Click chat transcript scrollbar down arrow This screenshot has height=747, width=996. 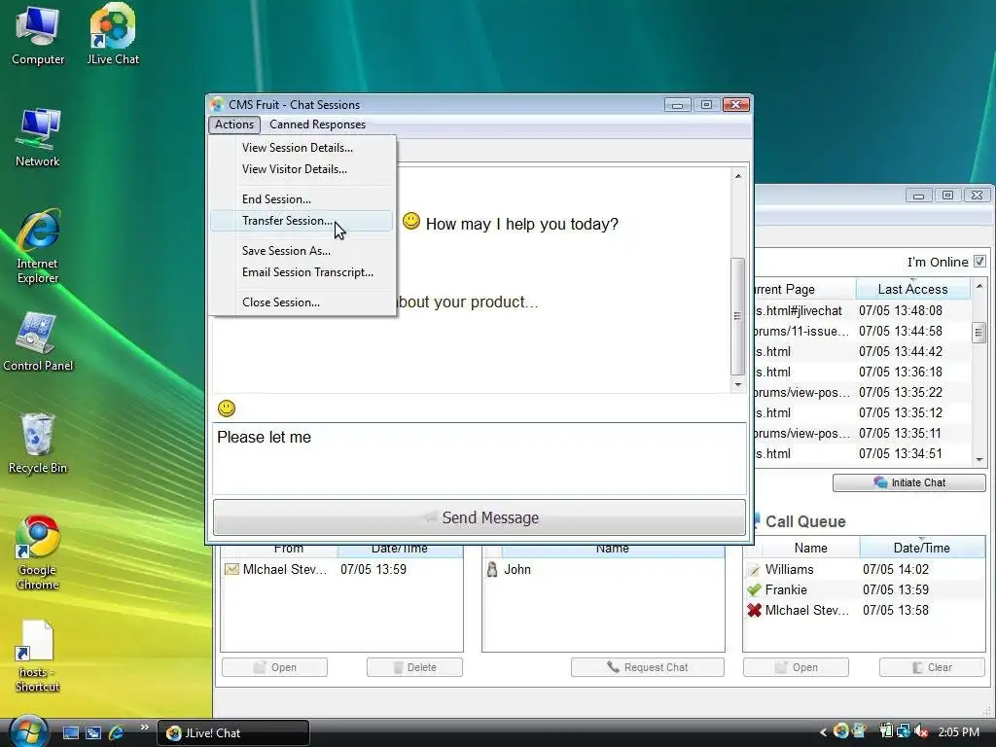tap(737, 384)
